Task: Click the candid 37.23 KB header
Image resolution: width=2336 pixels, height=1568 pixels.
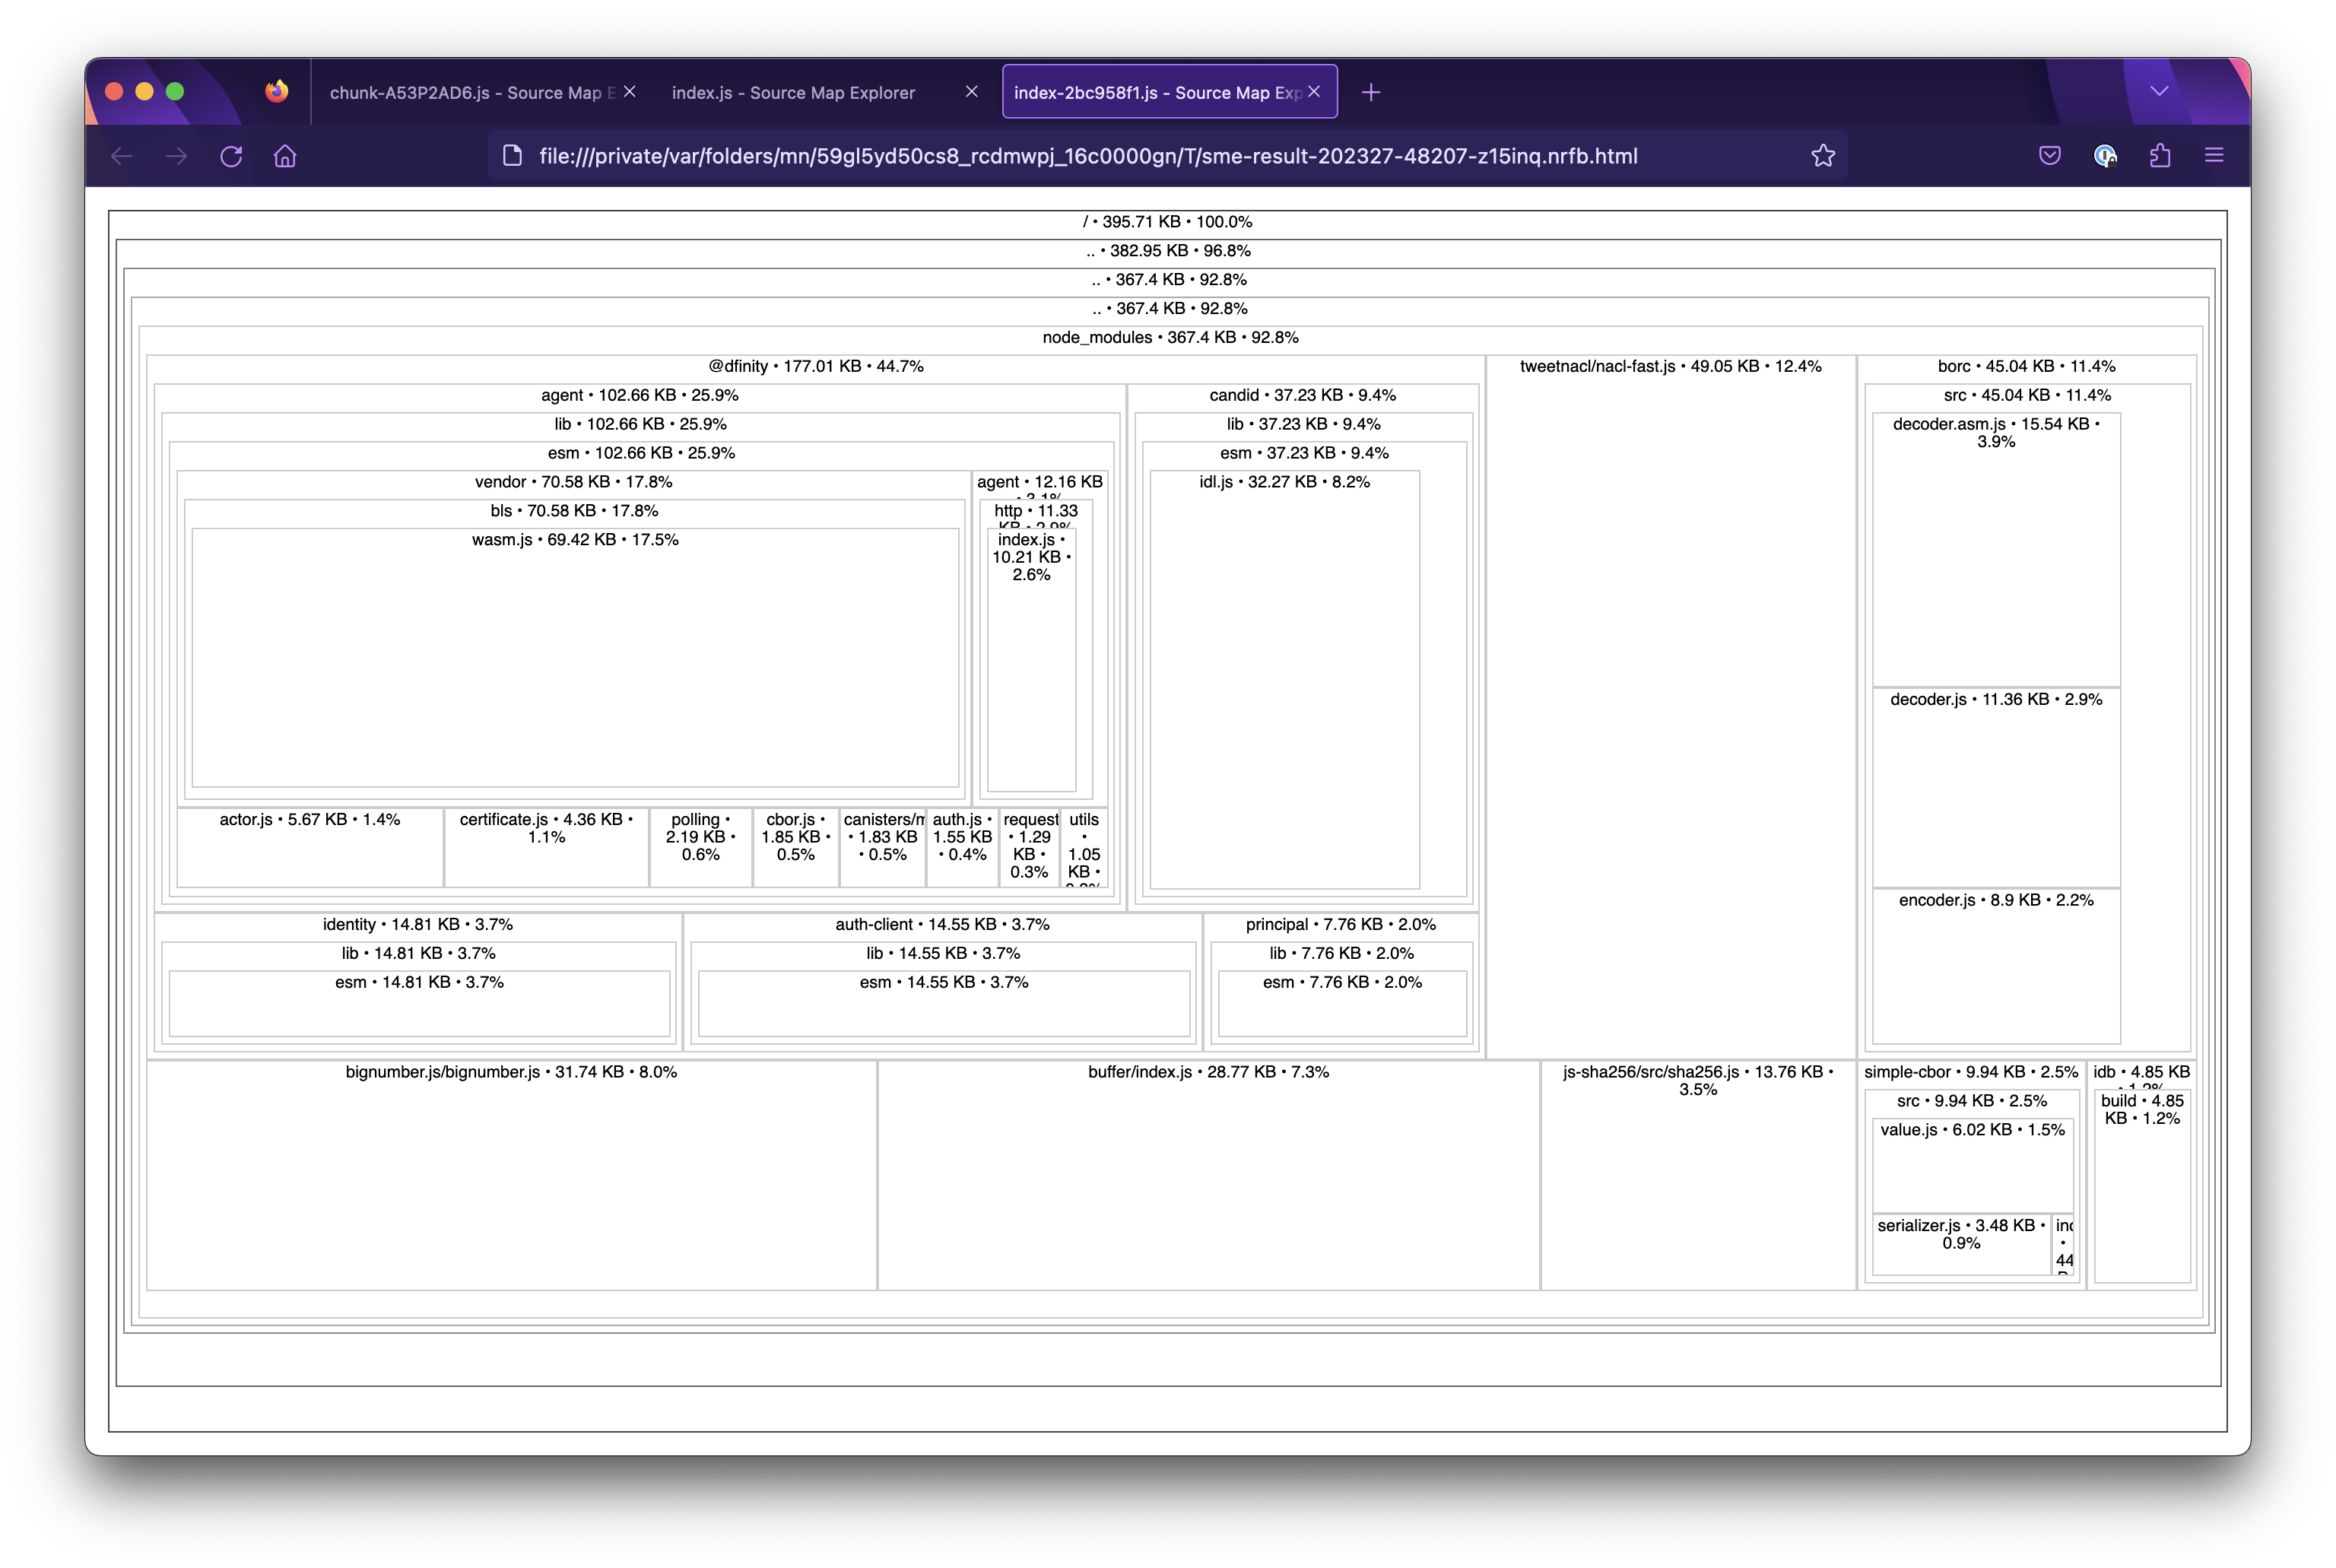Action: coord(1302,396)
